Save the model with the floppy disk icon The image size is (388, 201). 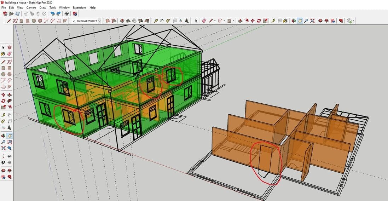18,13
